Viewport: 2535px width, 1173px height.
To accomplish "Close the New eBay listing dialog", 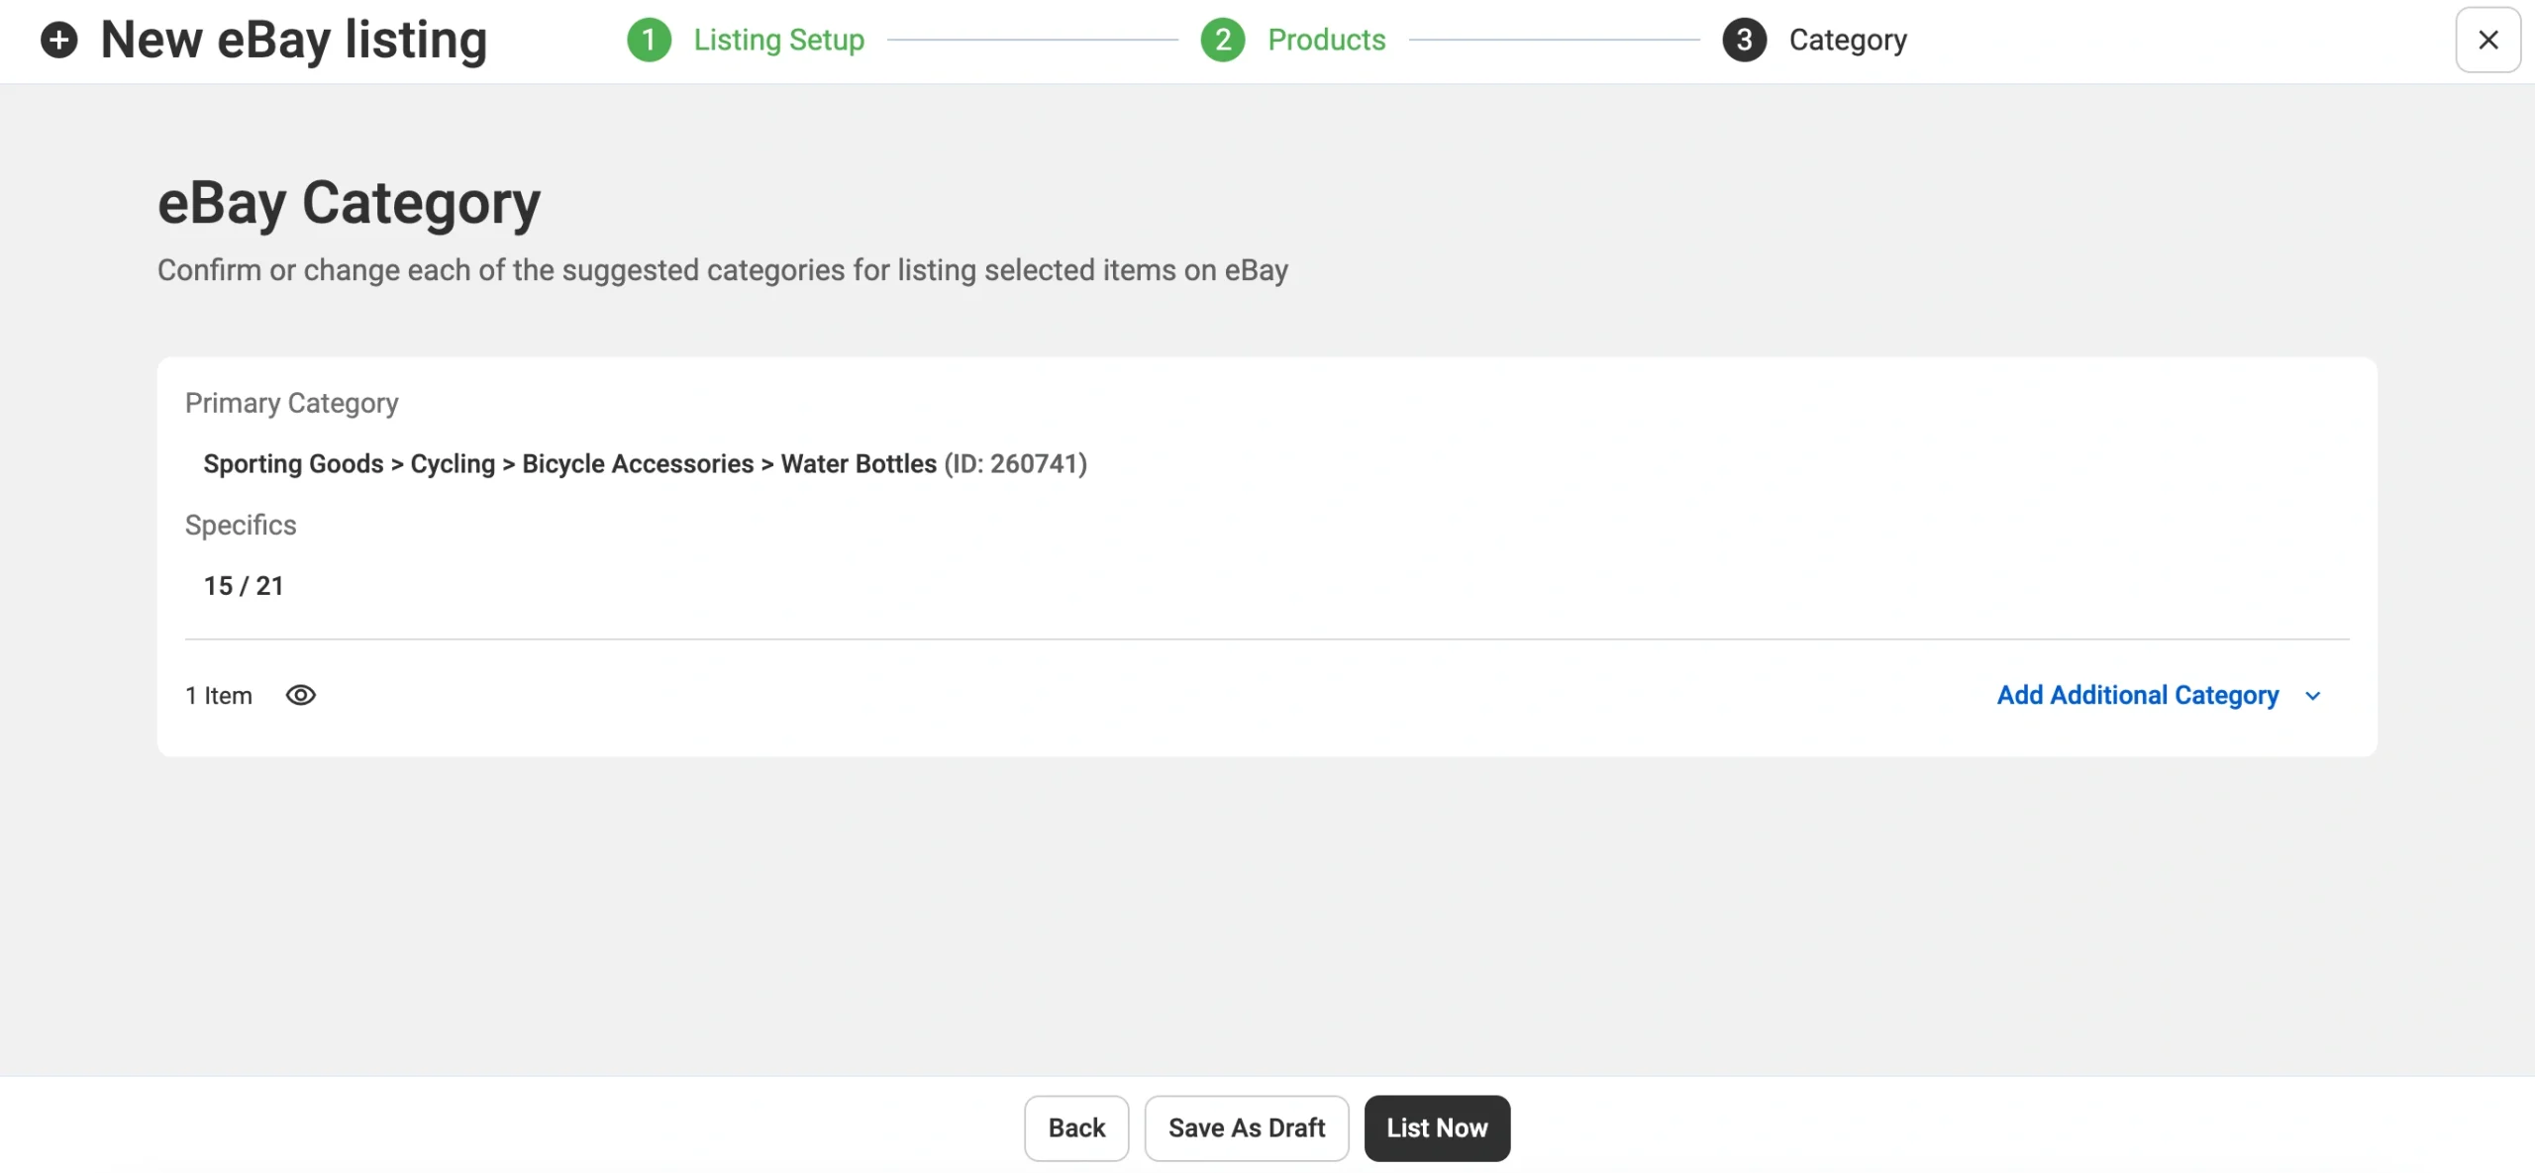I will (2488, 41).
